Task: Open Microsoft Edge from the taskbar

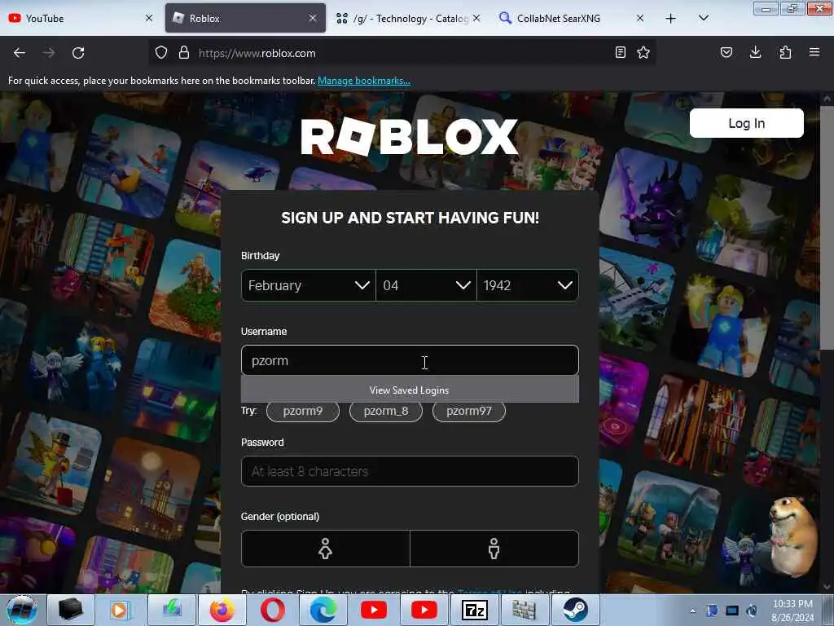Action: [x=323, y=610]
